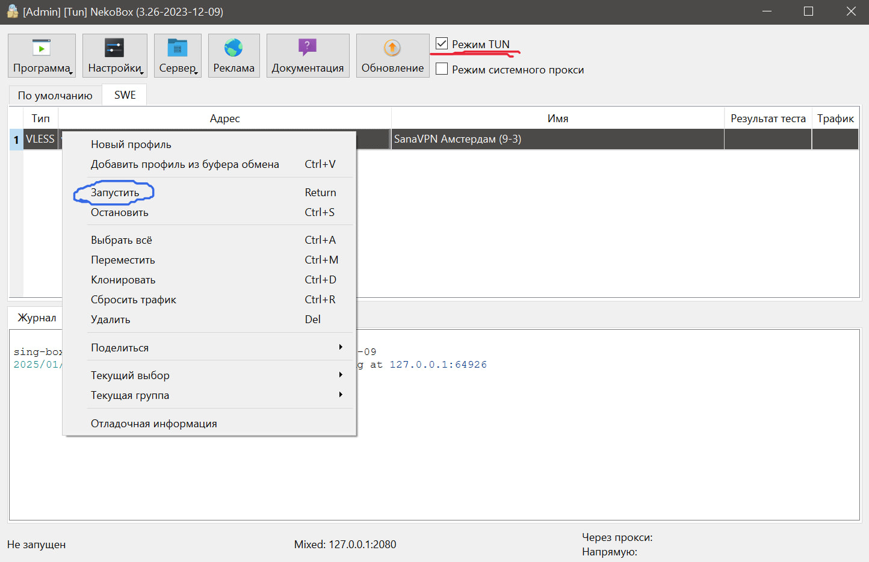
Task: Click the Обновление update button
Action: [x=392, y=55]
